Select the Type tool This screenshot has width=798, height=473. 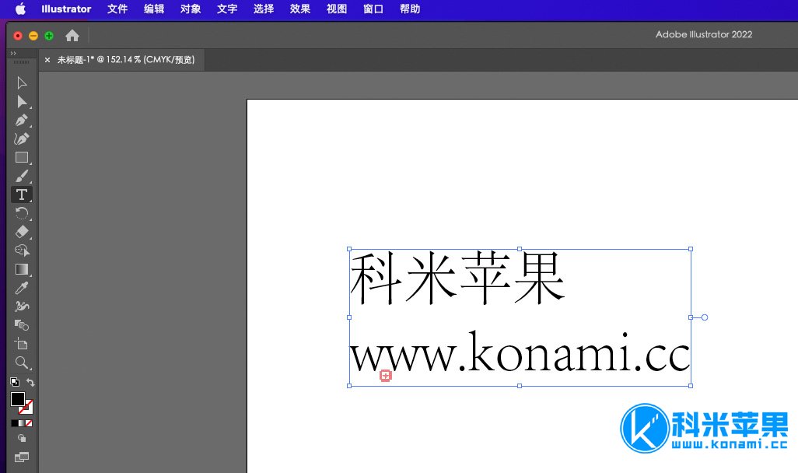click(21, 194)
